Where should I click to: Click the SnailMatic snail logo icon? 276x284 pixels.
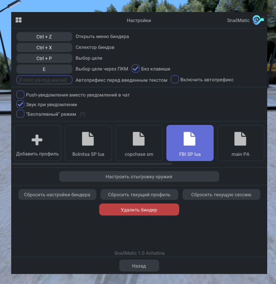coord(258,20)
